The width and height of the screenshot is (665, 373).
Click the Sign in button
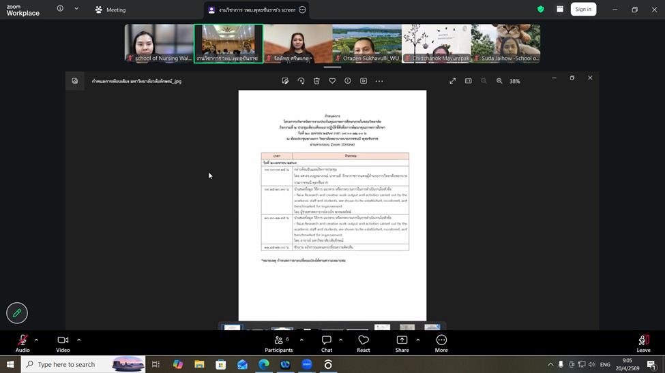click(x=583, y=10)
